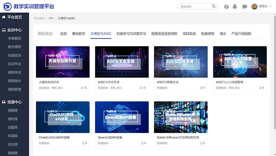
Task: Open the 管理员 user dropdown menu
Action: tap(265, 7)
